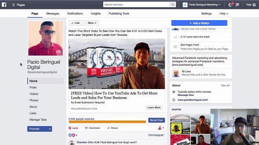Open the Message Now link
This screenshot has height=145, width=259.
click(186, 95)
